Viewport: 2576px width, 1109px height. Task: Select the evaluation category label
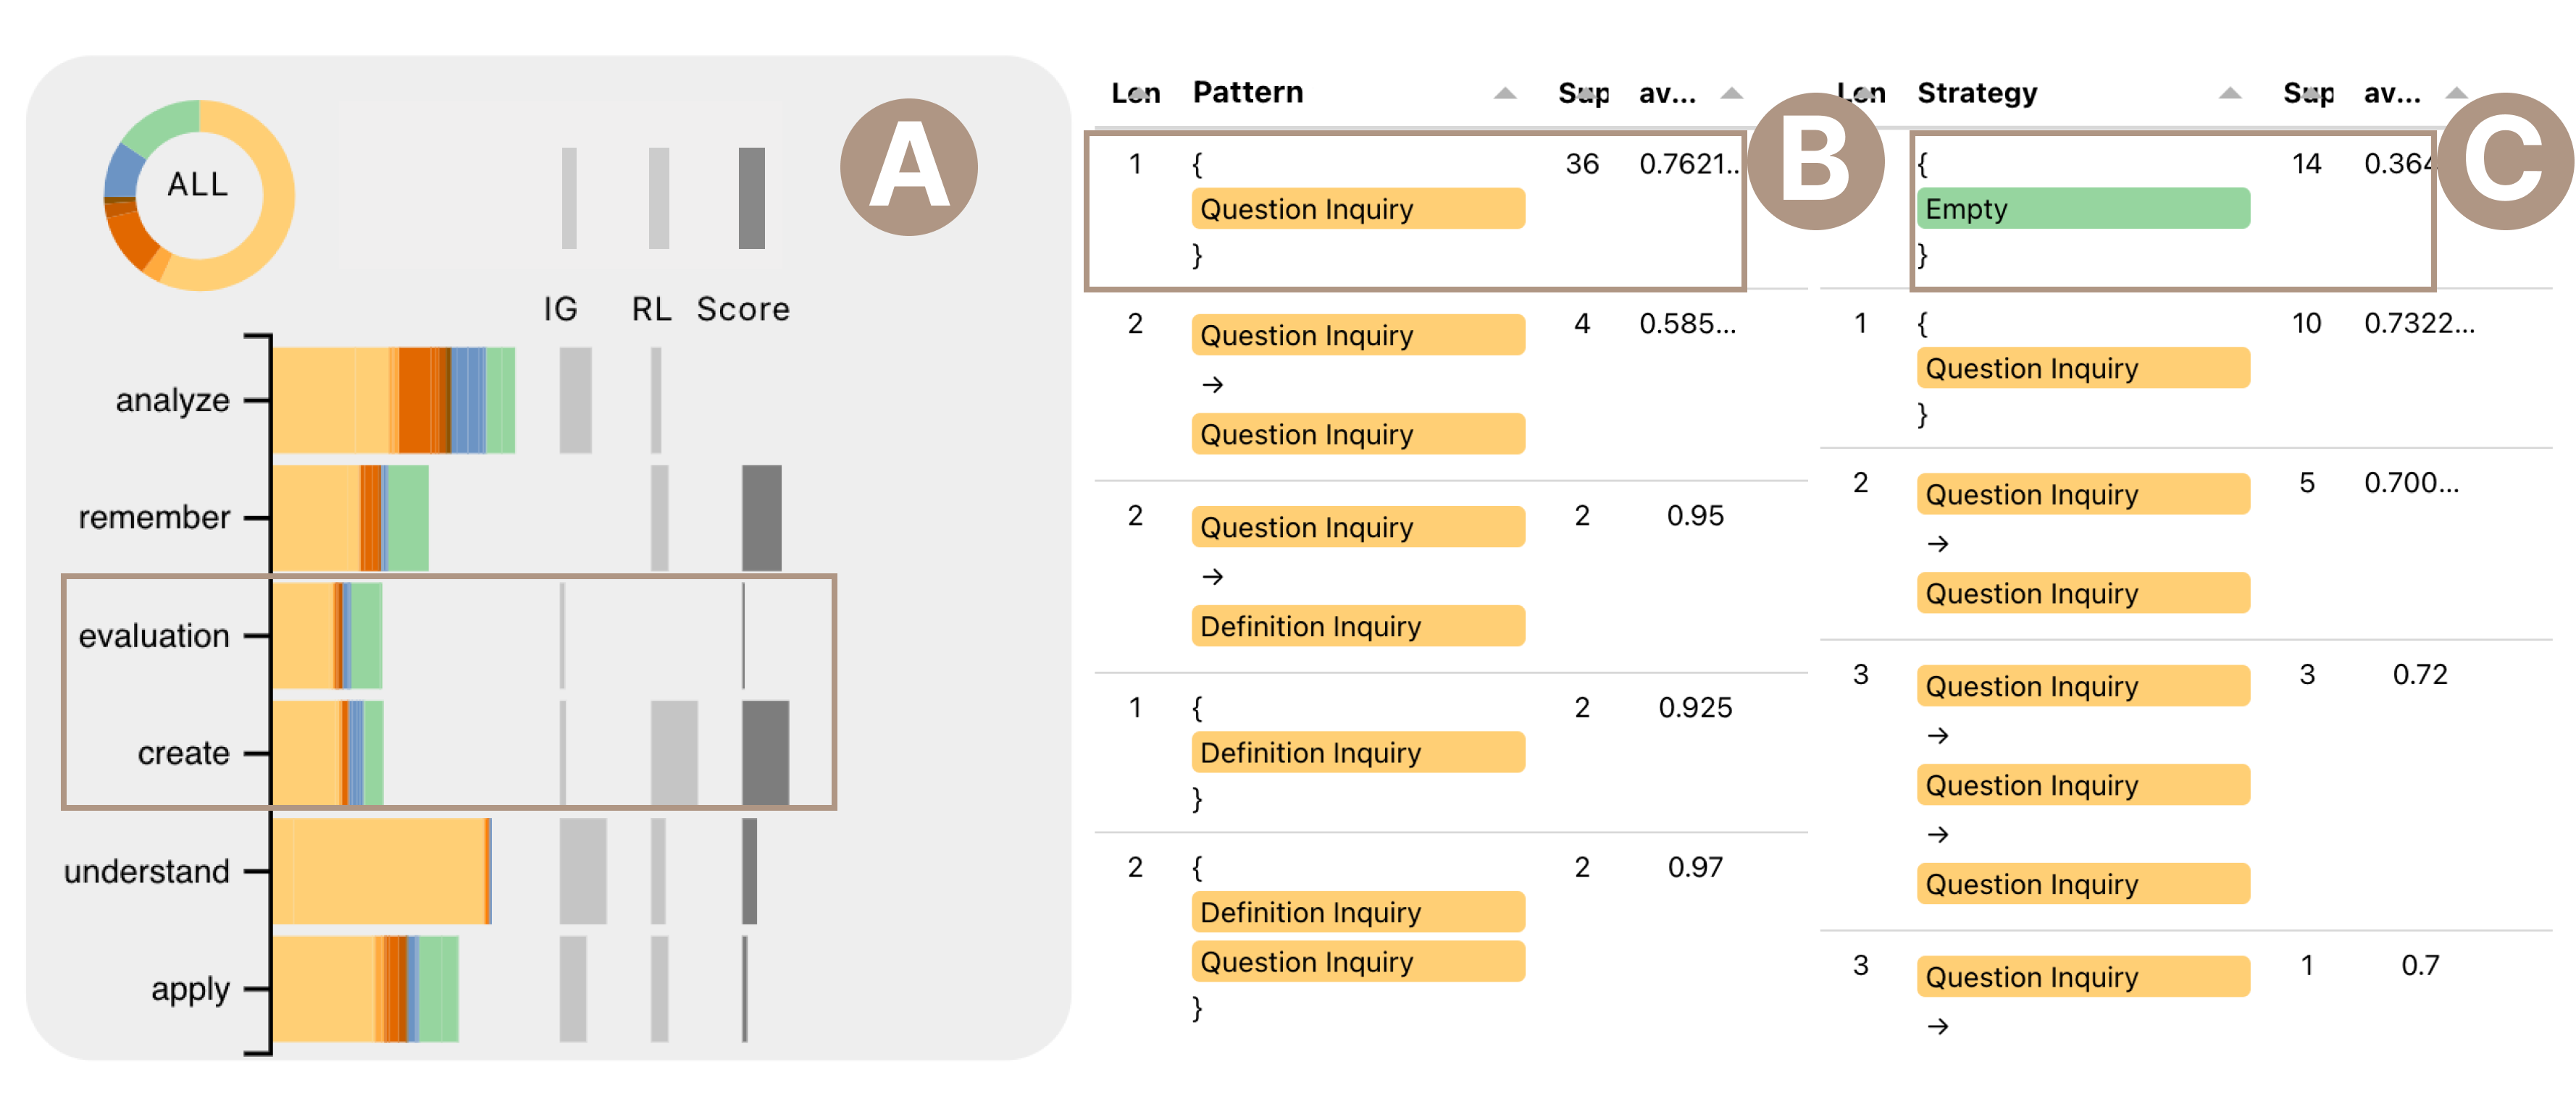[x=154, y=636]
